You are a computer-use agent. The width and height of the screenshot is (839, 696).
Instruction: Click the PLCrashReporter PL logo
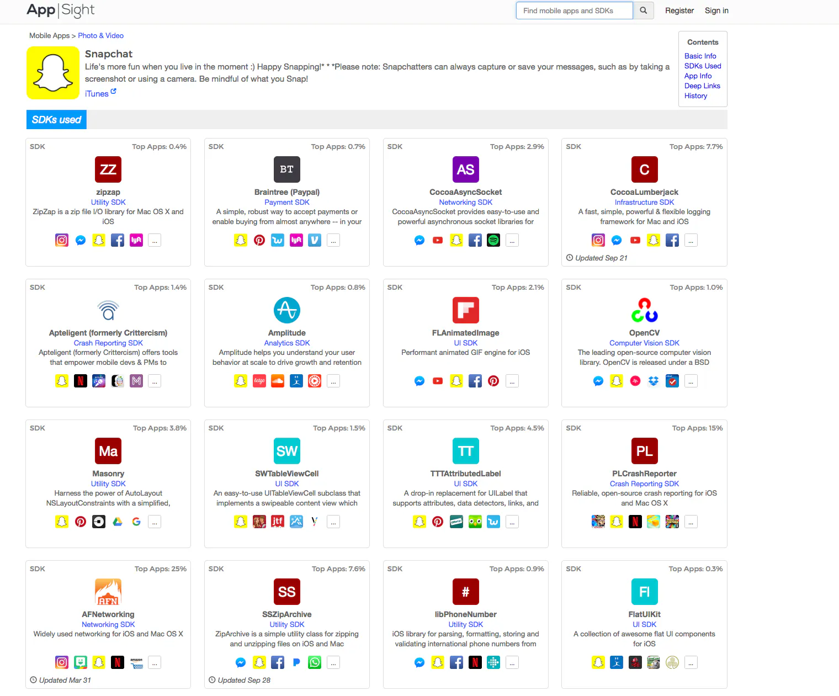click(x=645, y=451)
